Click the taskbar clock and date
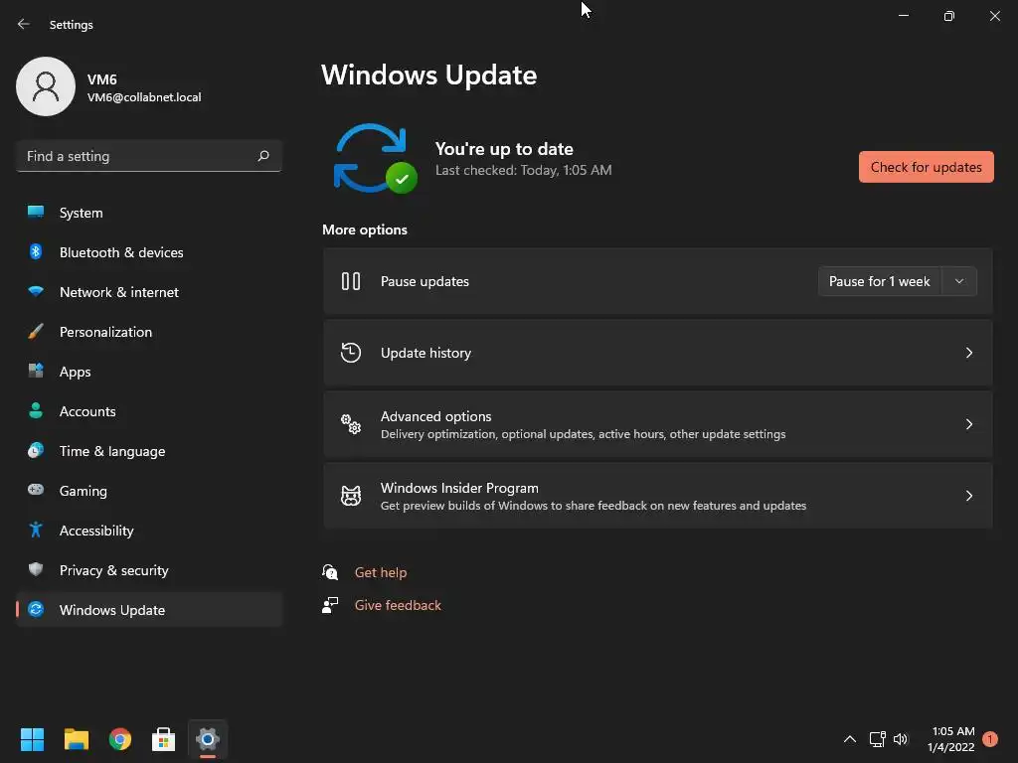Image resolution: width=1018 pixels, height=763 pixels. click(950, 739)
